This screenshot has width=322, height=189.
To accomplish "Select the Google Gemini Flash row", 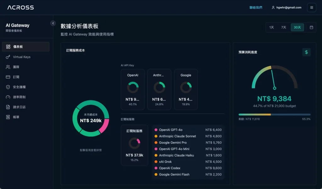I will (188, 175).
